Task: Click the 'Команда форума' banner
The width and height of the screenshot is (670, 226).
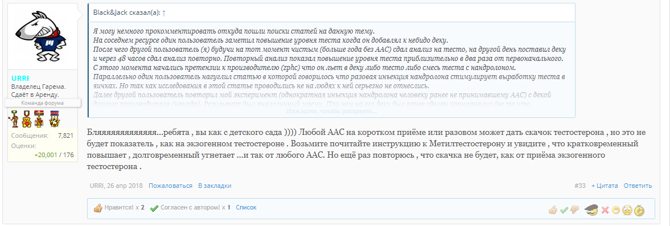Action: coord(43,103)
